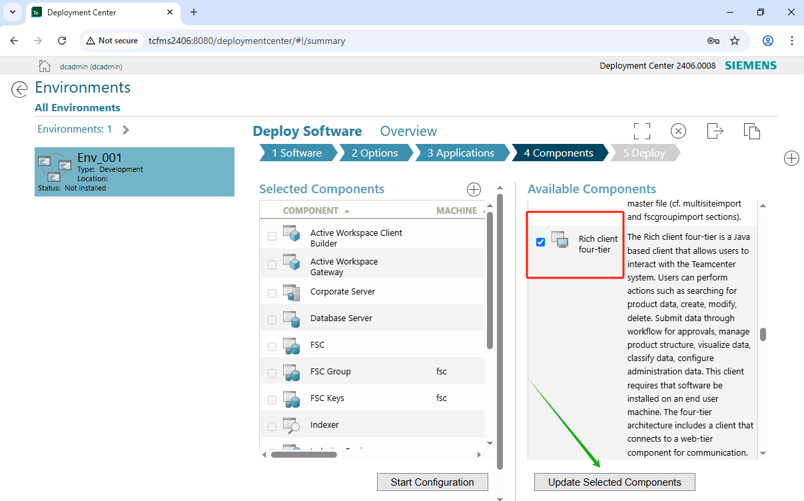Screen dimensions: 804x501
Task: Click the Active Workspace Client Builder icon
Action: click(291, 234)
